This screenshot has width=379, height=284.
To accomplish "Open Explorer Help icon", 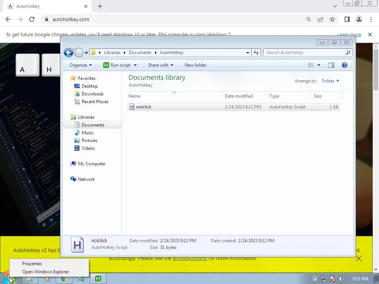I will pyautogui.click(x=345, y=65).
